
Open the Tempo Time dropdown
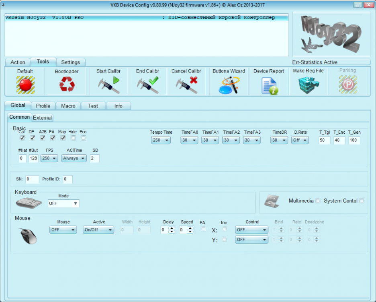coord(161,140)
